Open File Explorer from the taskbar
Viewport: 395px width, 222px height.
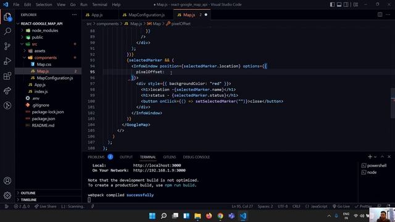197,216
